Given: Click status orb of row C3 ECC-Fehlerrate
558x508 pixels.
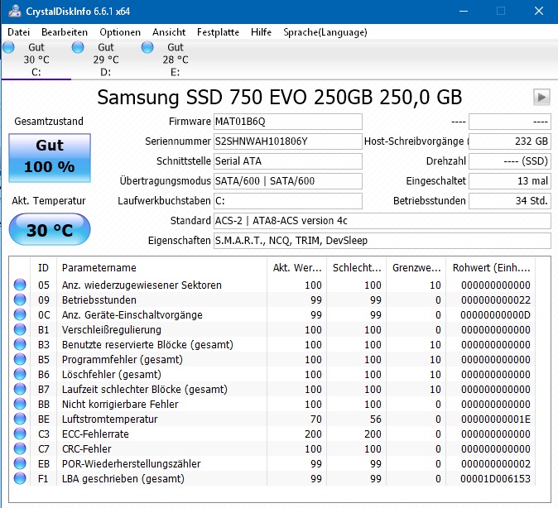Looking at the screenshot, I should tap(20, 434).
